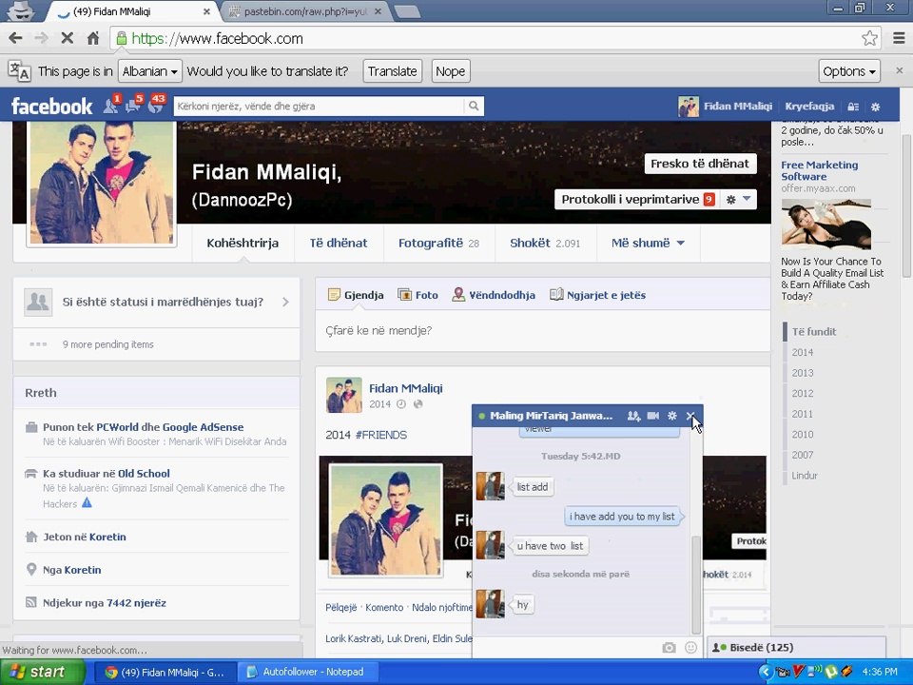Click the page vertical scrollbar

pos(906,205)
